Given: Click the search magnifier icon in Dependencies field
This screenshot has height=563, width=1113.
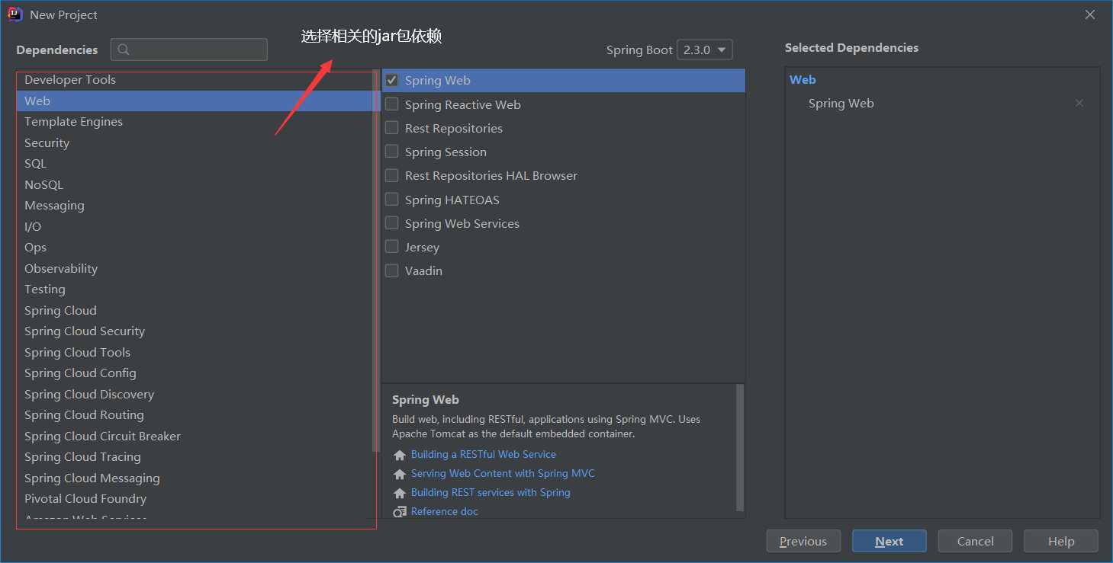Looking at the screenshot, I should pos(124,50).
